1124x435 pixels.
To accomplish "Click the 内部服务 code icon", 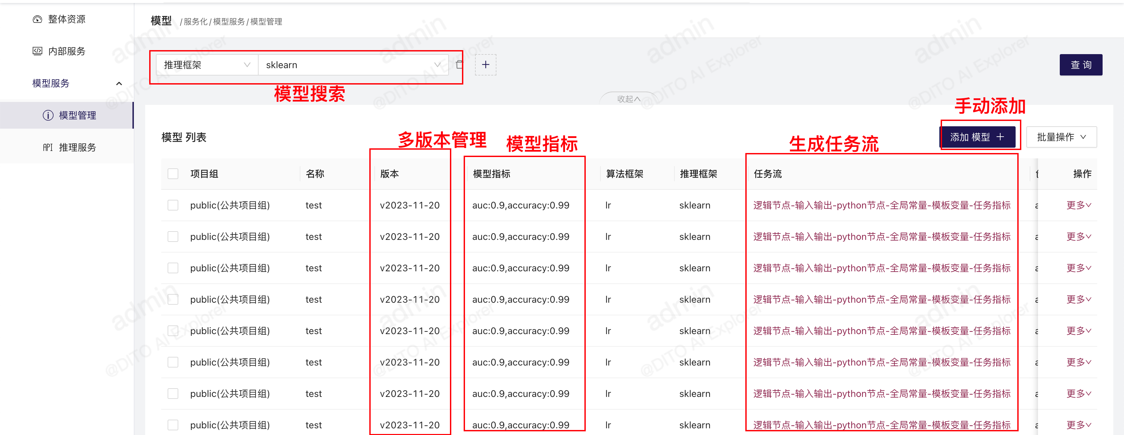I will coord(37,51).
